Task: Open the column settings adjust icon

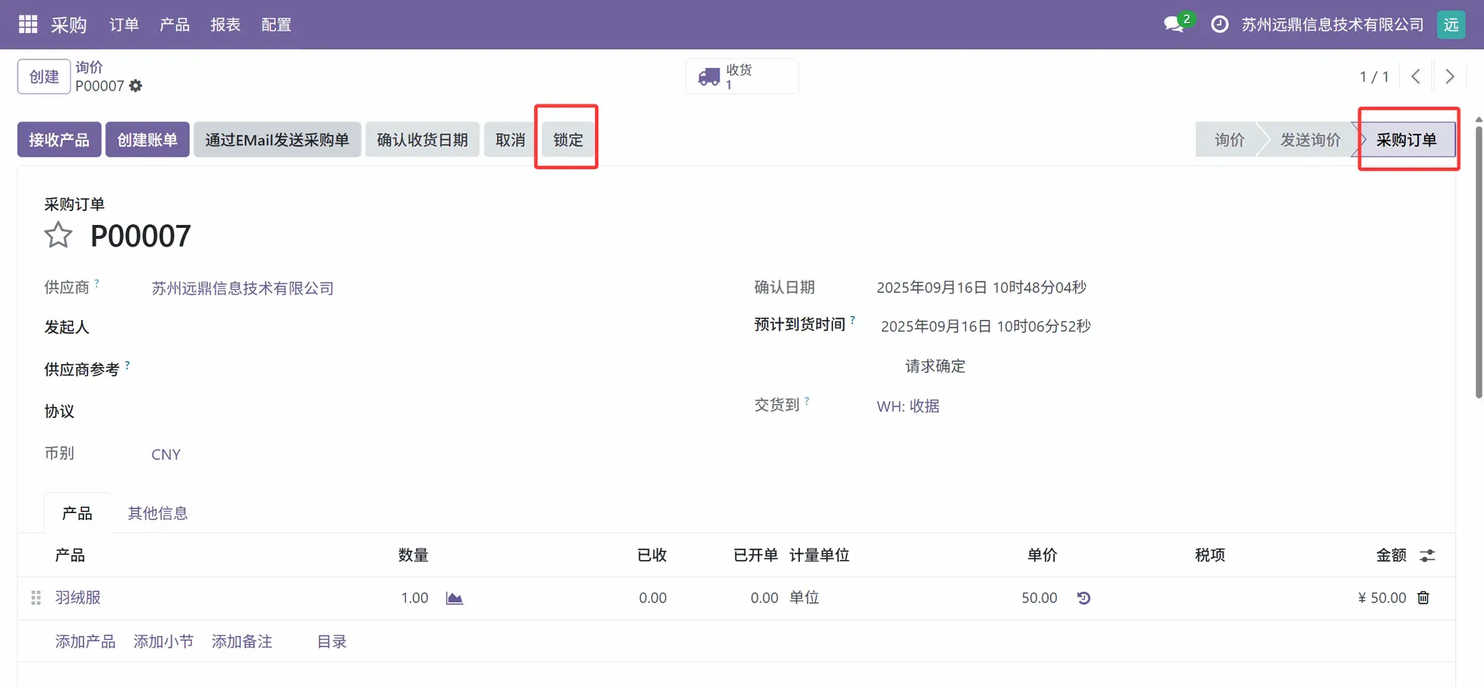Action: click(1427, 556)
